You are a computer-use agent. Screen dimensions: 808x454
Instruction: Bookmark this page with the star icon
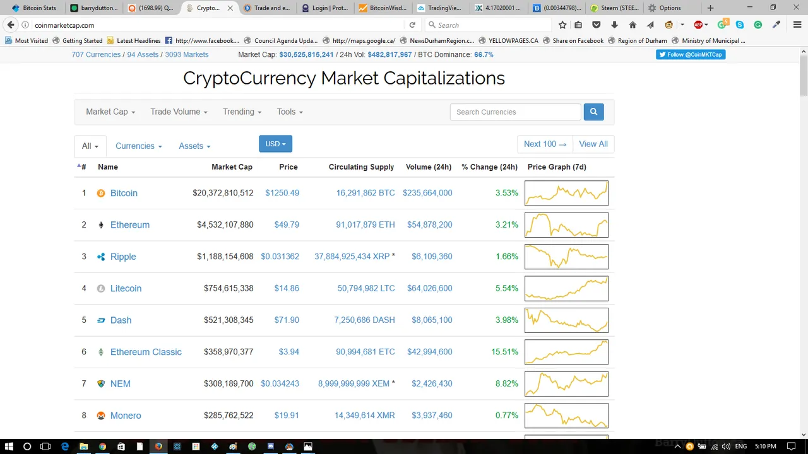562,25
